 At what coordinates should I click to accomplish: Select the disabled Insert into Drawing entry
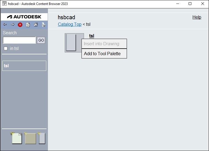(x=104, y=44)
